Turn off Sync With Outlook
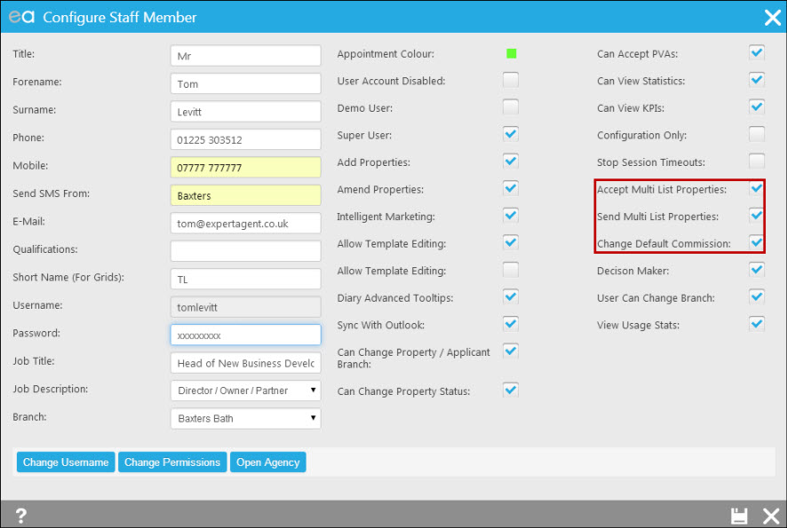This screenshot has width=787, height=528. click(511, 324)
